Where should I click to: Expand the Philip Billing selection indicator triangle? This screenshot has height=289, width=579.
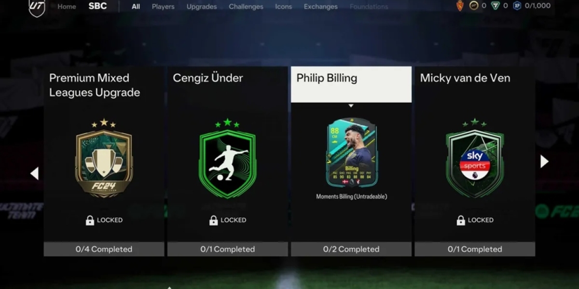(351, 105)
